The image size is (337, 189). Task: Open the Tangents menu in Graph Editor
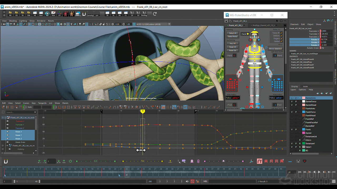(42, 103)
